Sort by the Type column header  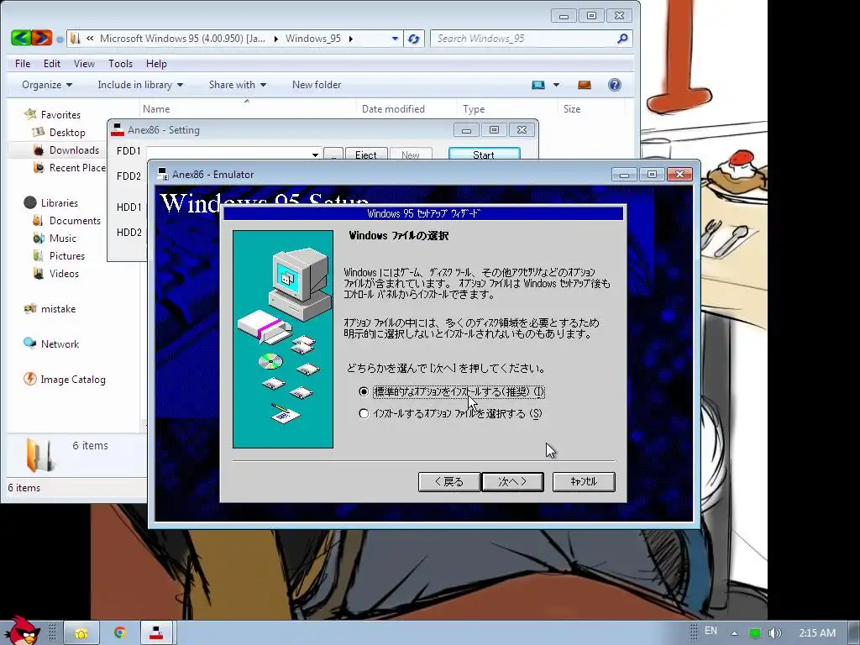click(x=506, y=108)
